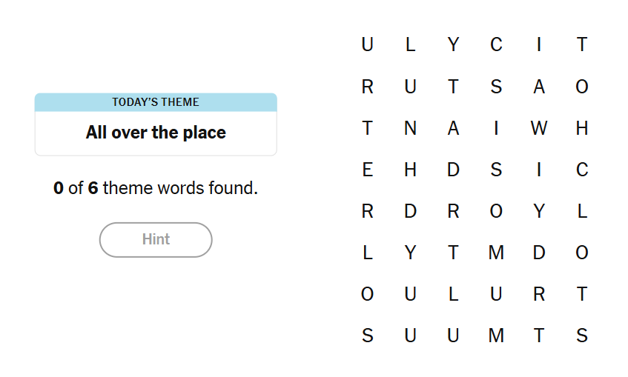Select the letter N in the grid
This screenshot has height=377, width=628.
click(x=410, y=128)
